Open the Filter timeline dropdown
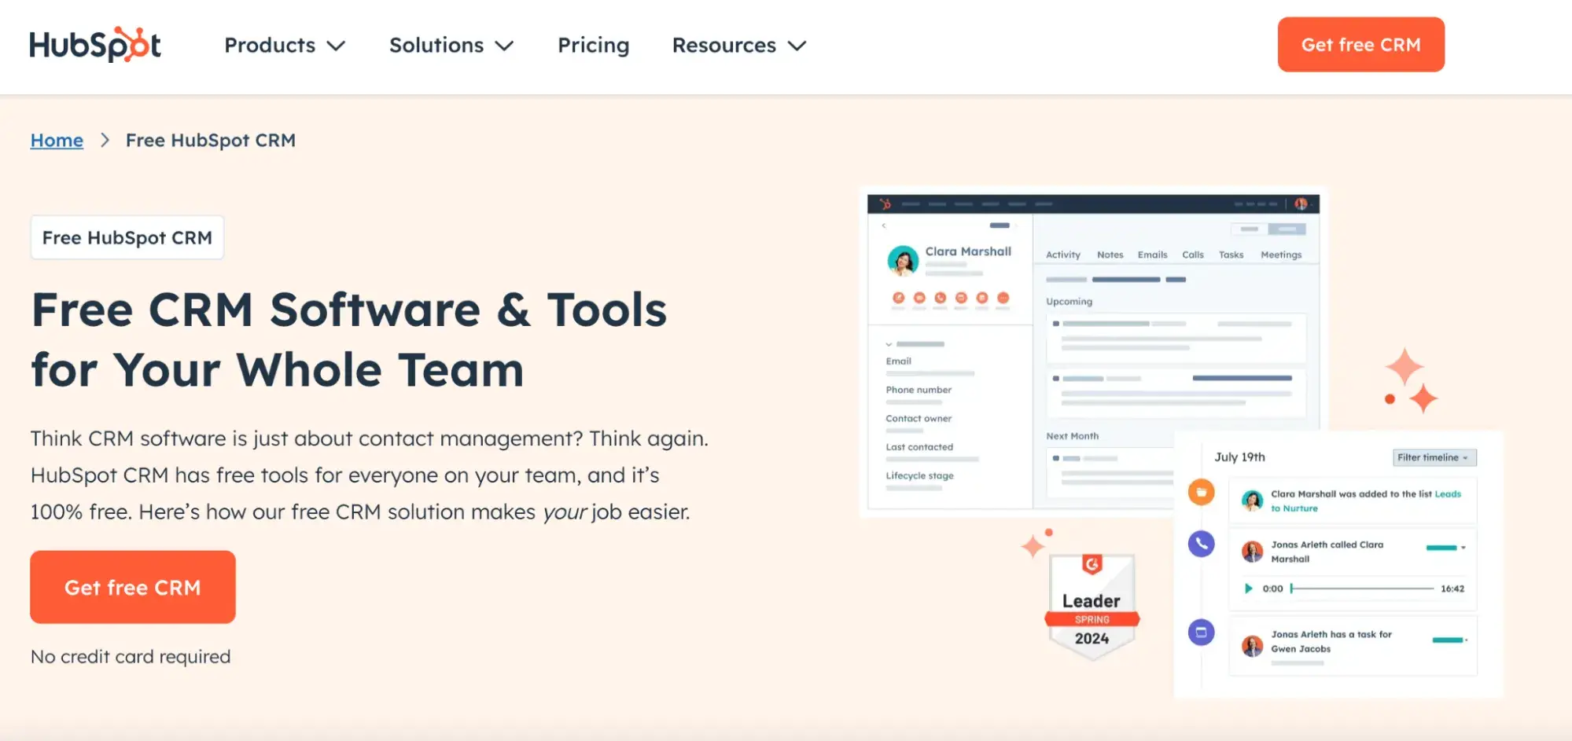This screenshot has width=1572, height=741. (1434, 457)
